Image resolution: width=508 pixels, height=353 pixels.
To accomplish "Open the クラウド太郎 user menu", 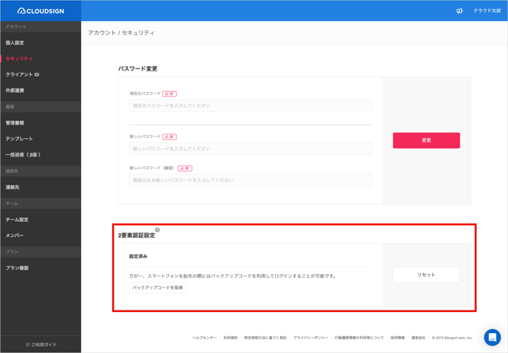I will coord(487,11).
